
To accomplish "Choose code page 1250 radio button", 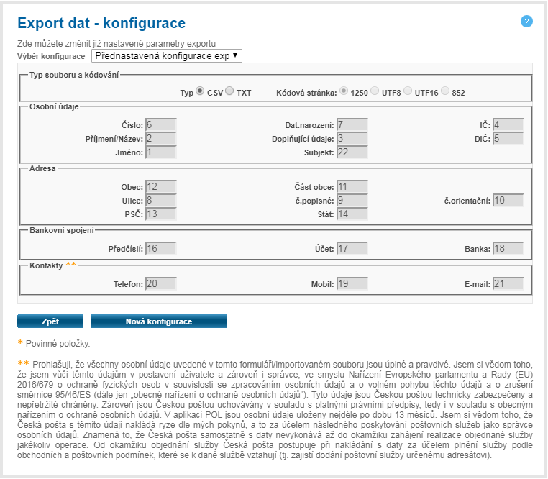I will pos(344,91).
